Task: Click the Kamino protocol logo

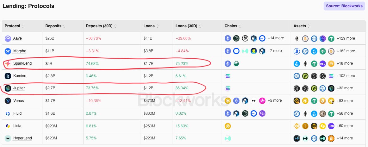Action: [8, 76]
